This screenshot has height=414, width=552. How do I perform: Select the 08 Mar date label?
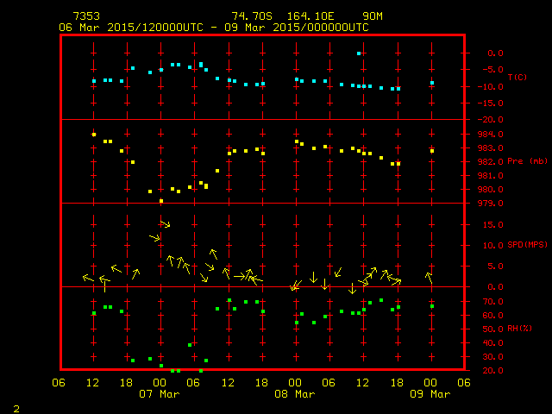(x=294, y=394)
